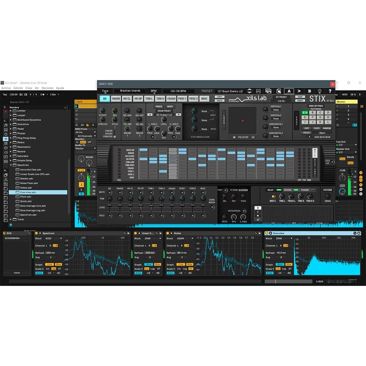Click the Buscar search field in browser

pyautogui.click(x=37, y=102)
